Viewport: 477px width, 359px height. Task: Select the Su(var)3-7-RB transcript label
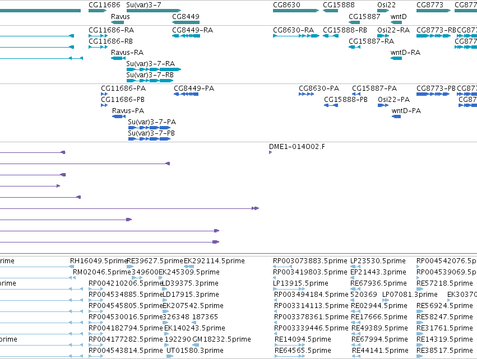(150, 75)
